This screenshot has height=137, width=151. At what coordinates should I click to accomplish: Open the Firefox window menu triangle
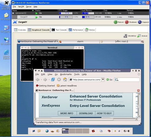click(36, 71)
